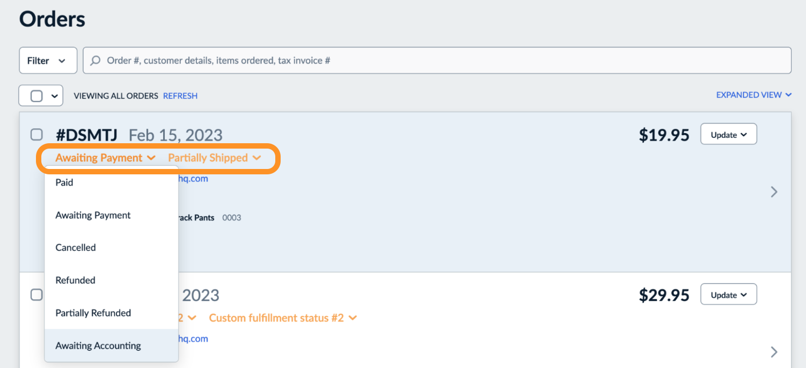
Task: Open the $29.95 order's right arrow
Action: coord(774,352)
